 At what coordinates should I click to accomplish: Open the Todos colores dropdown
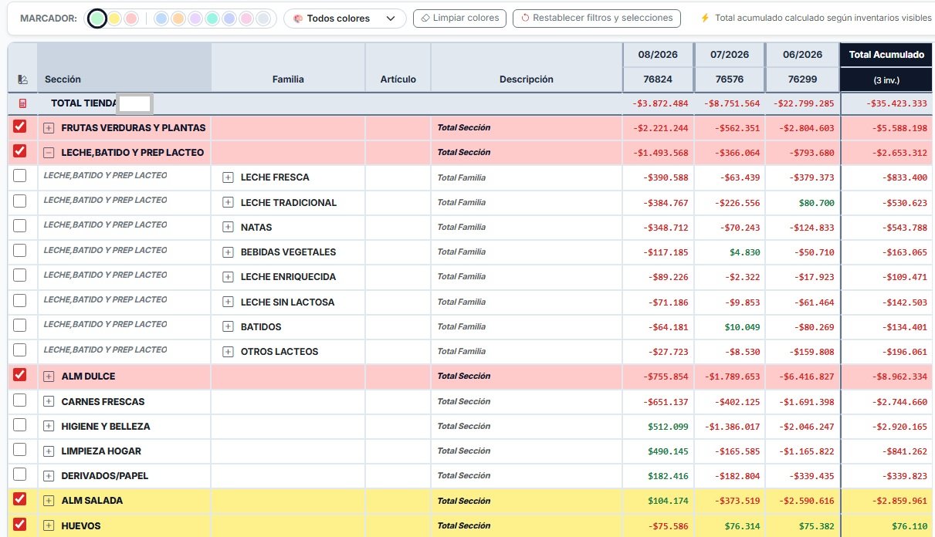click(x=345, y=18)
